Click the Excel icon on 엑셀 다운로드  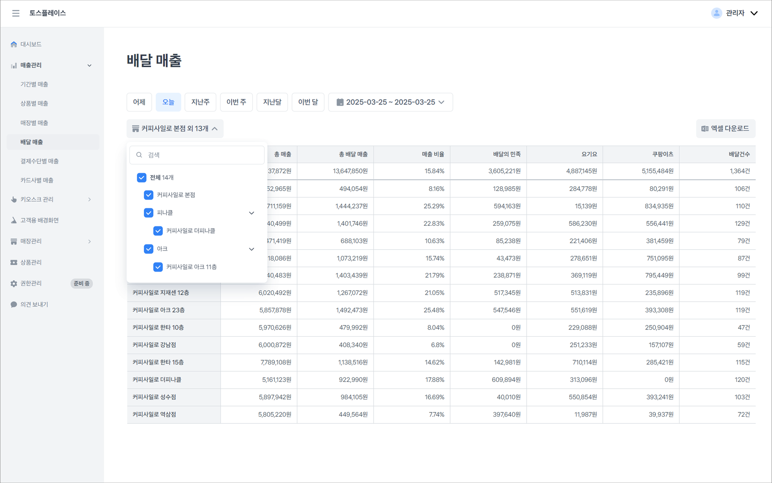[705, 129]
